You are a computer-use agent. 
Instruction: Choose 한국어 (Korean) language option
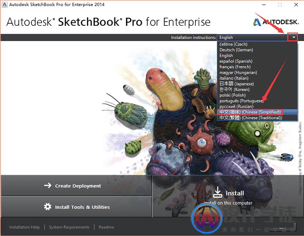coord(257,89)
